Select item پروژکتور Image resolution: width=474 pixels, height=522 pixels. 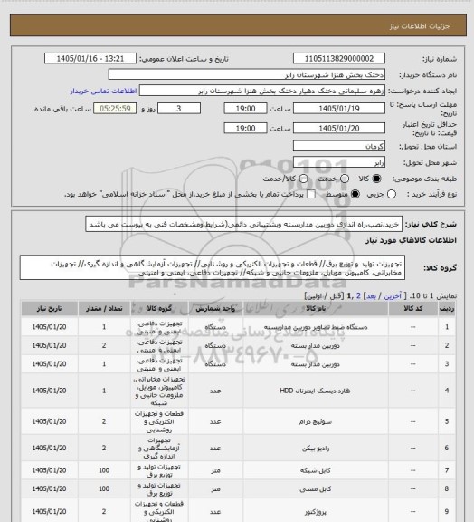316,512
